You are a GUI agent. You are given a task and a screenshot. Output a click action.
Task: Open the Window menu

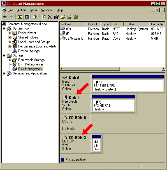tap(47, 10)
